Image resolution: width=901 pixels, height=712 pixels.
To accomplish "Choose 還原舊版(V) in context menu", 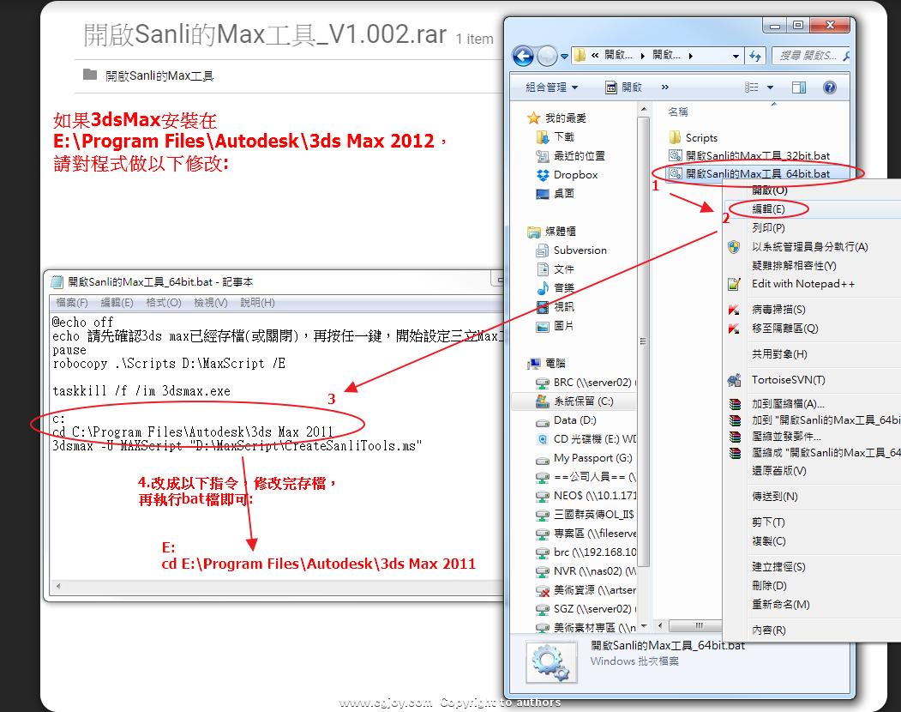I will pyautogui.click(x=779, y=471).
